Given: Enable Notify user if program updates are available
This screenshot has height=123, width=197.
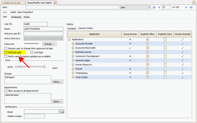Looking at the screenshot, I should (6, 56).
